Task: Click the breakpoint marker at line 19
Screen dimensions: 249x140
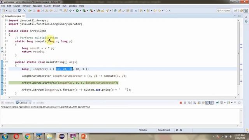Action: [2, 82]
